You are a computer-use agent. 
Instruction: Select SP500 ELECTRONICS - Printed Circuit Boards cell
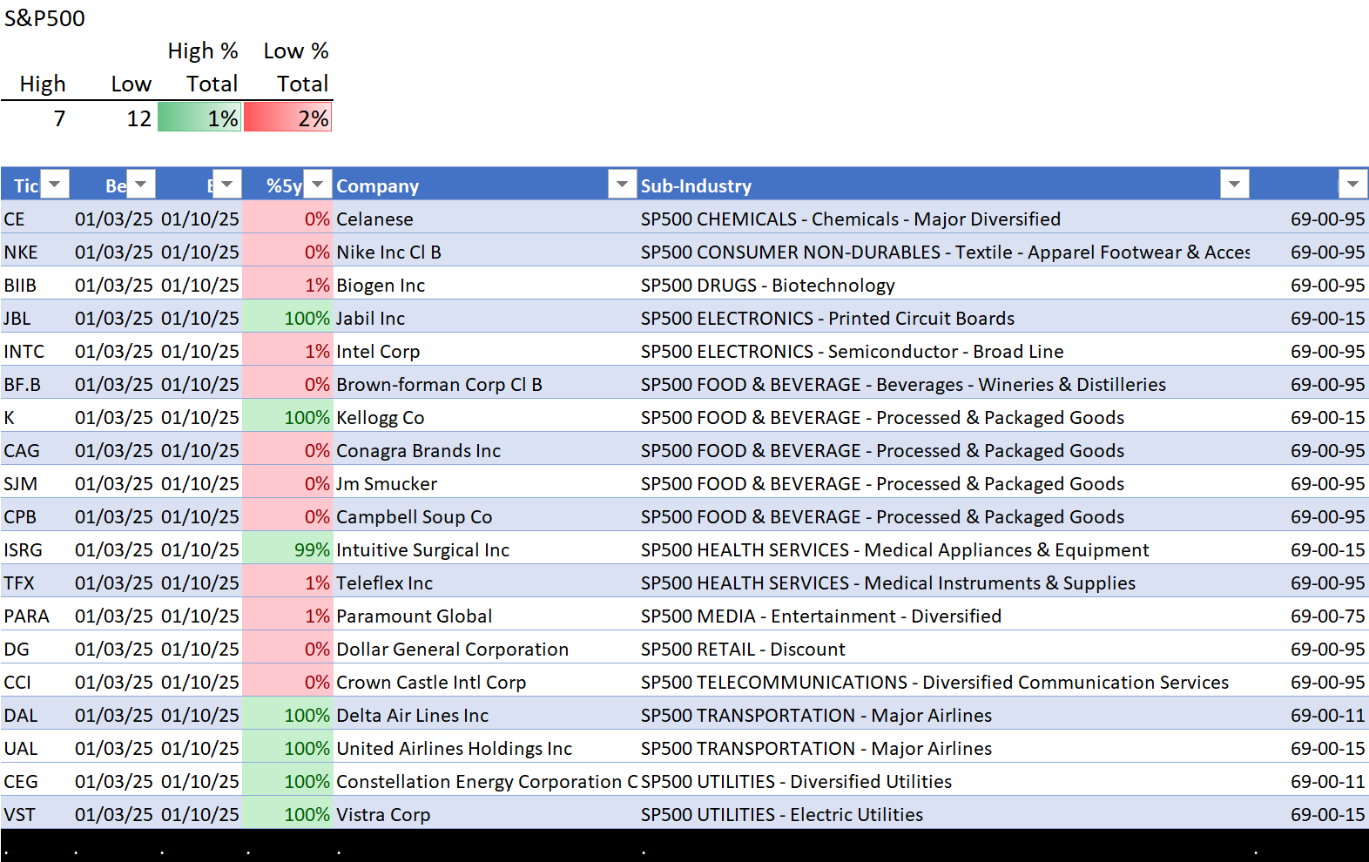pyautogui.click(x=944, y=318)
